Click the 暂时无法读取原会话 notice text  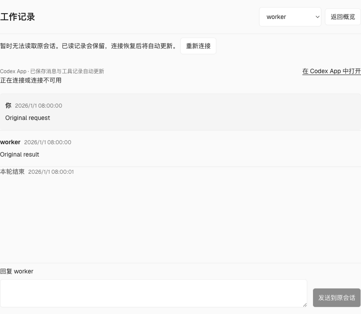(89, 46)
